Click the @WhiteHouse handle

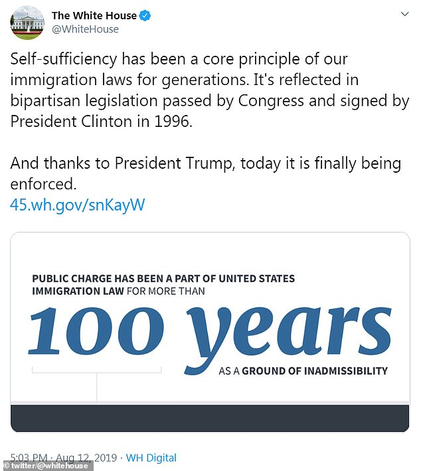click(x=85, y=29)
